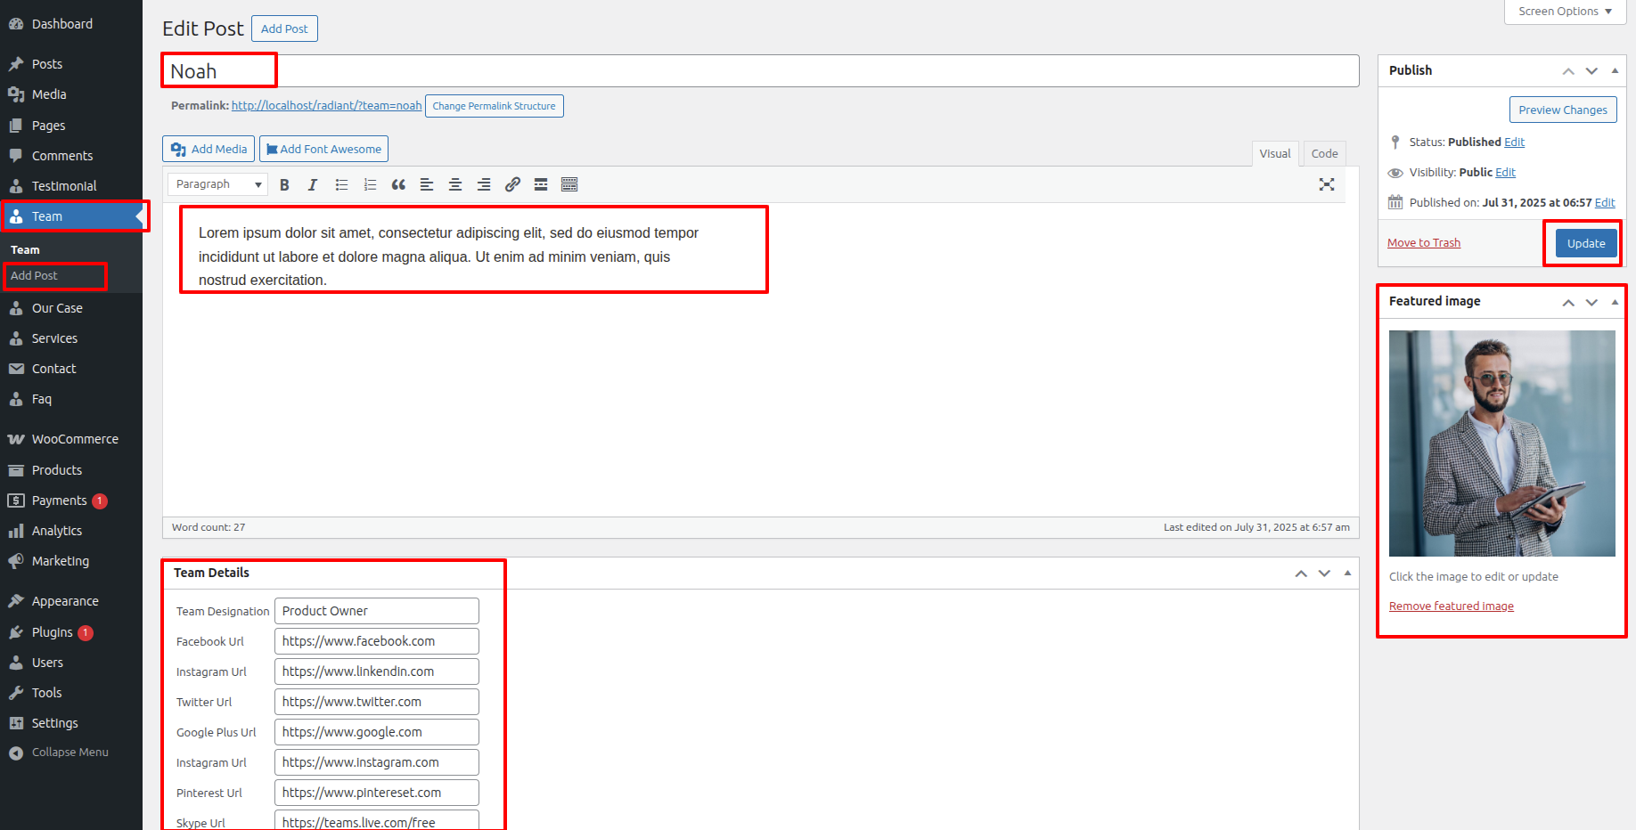Collapse the Team Details panel

(x=1347, y=573)
